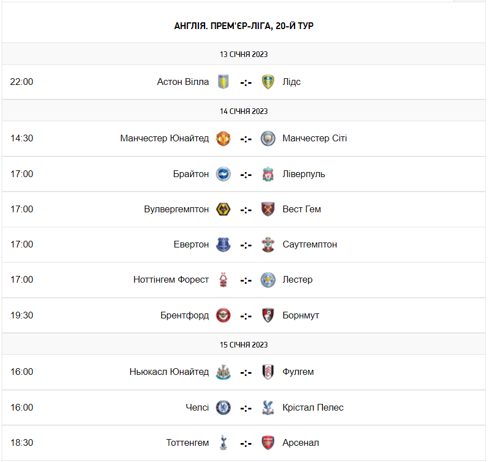Click the Leeds club crest
The image size is (488, 462).
pos(268,82)
